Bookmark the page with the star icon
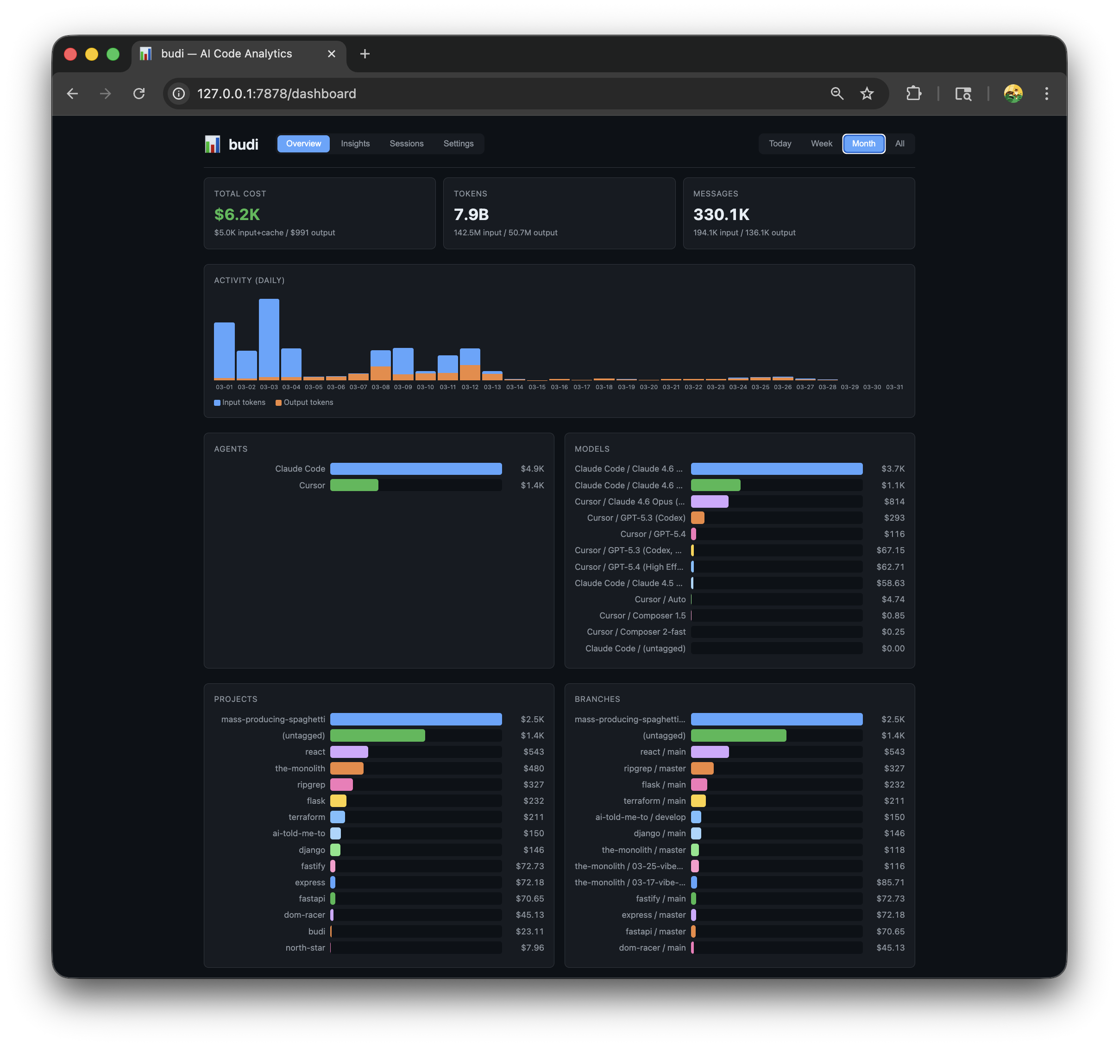 coord(866,94)
